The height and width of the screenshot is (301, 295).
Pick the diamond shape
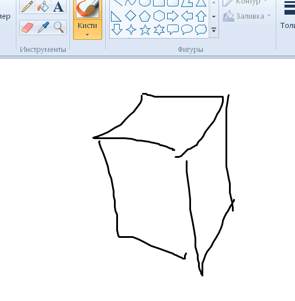click(x=130, y=16)
